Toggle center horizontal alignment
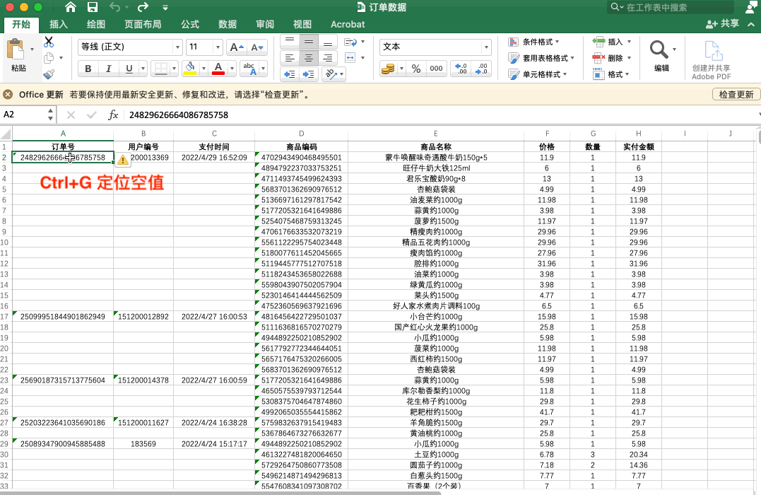 point(308,57)
